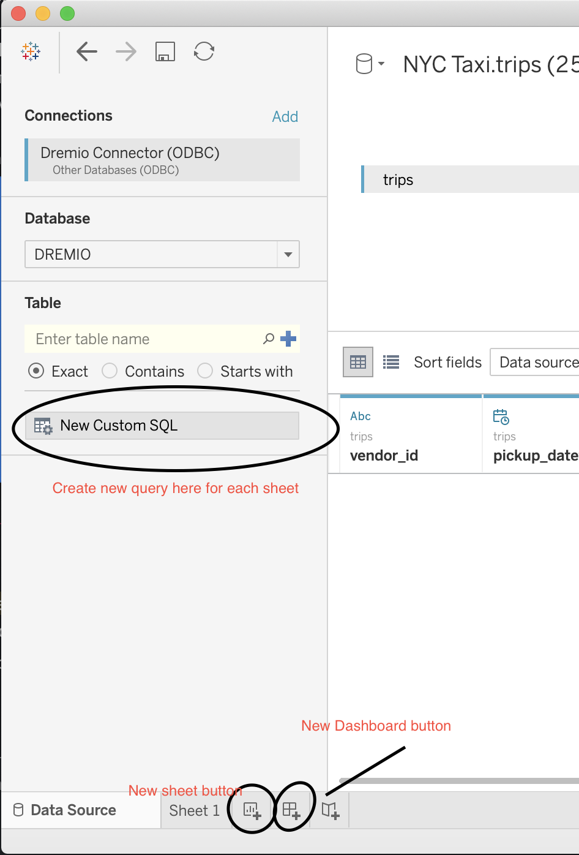The image size is (579, 855).
Task: Click the NYC Taxi.trips data source title
Action: (491, 64)
